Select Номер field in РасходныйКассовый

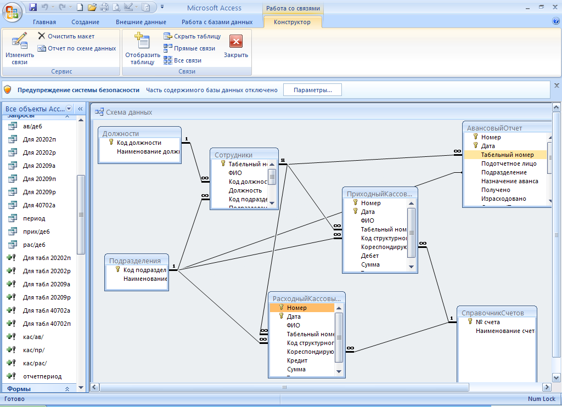(x=302, y=308)
